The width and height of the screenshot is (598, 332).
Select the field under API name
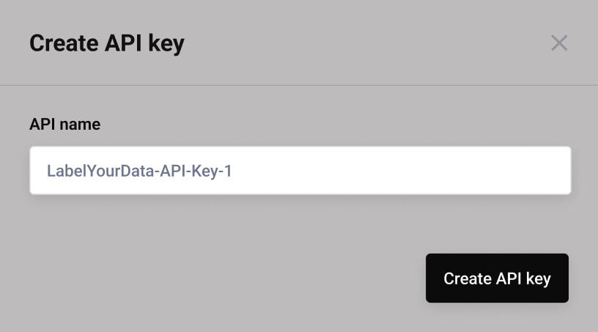click(x=300, y=171)
